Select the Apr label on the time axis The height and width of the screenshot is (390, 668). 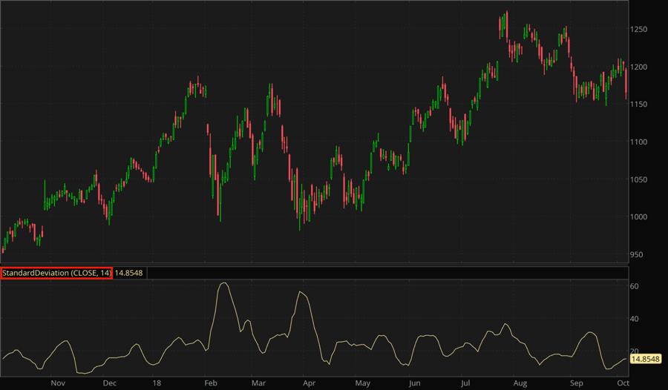pyautogui.click(x=308, y=383)
